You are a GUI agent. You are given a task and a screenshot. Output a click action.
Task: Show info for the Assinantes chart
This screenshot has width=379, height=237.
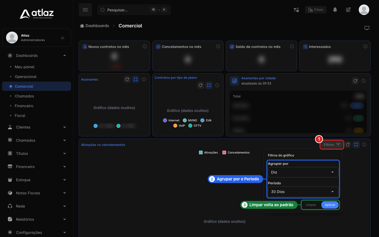[144, 79]
